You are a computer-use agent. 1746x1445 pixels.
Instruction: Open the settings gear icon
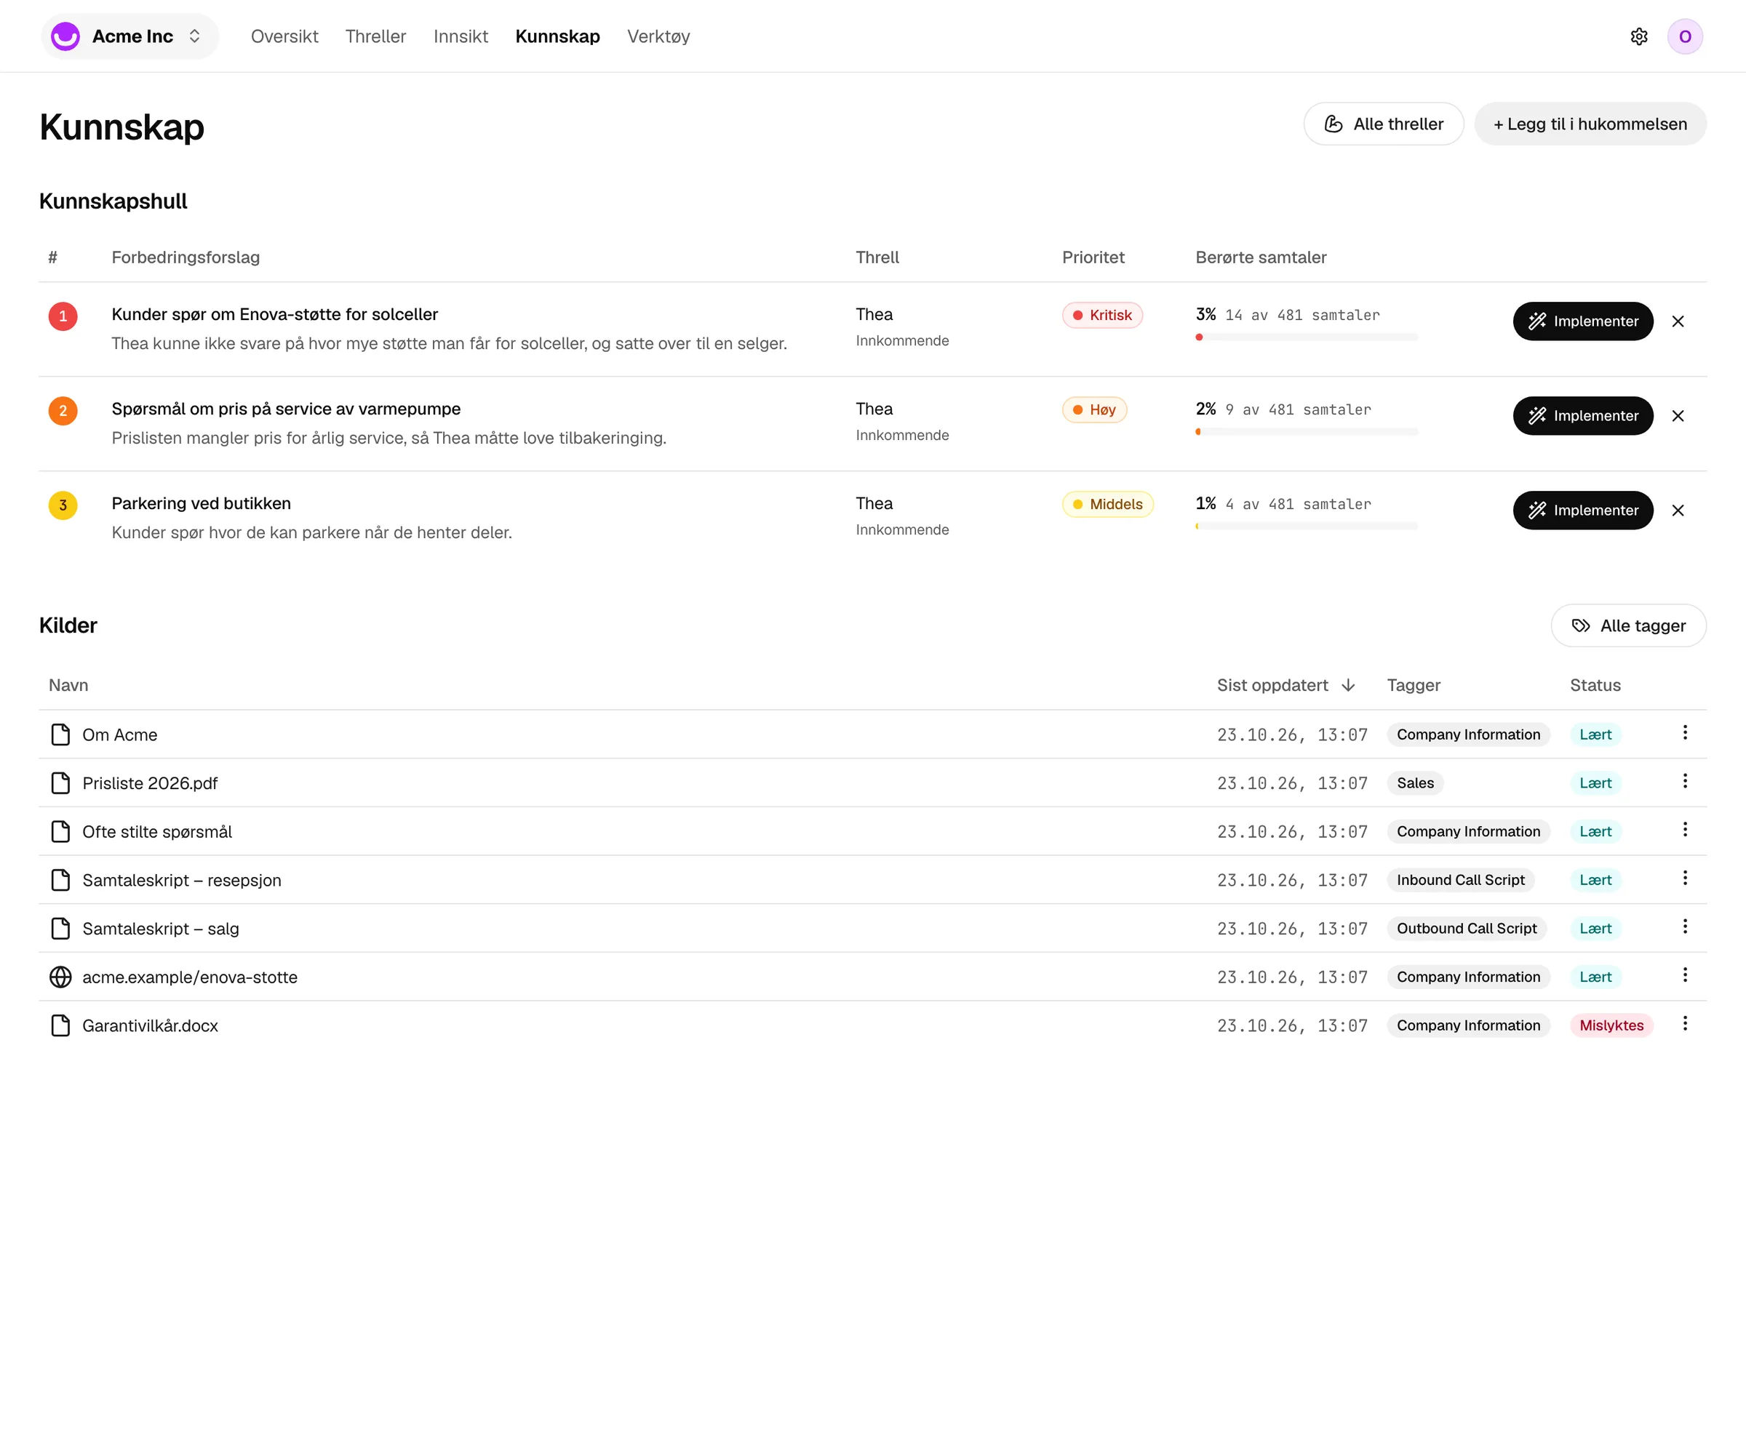[x=1639, y=36]
